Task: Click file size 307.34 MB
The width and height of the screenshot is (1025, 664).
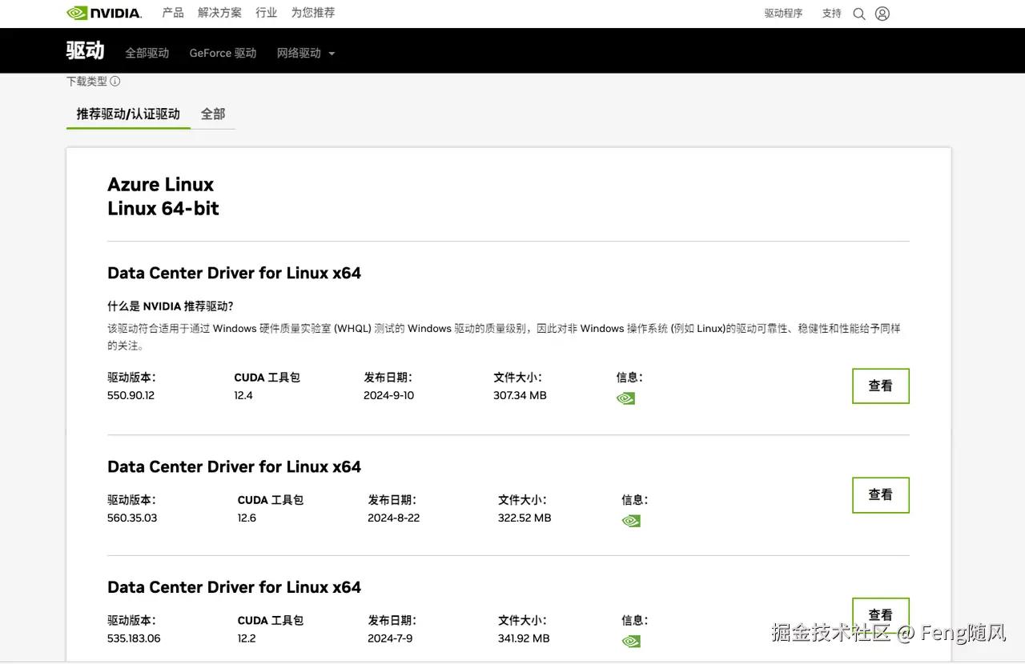Action: coord(520,395)
